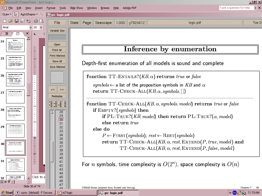Open the AutoShapes dropdown menu
This screenshot has width=262, height=196.
pyautogui.click(x=29, y=14)
